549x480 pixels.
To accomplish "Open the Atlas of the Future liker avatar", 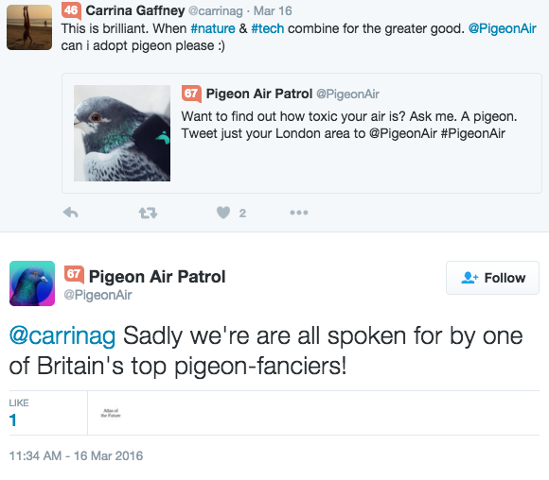I will tap(111, 413).
